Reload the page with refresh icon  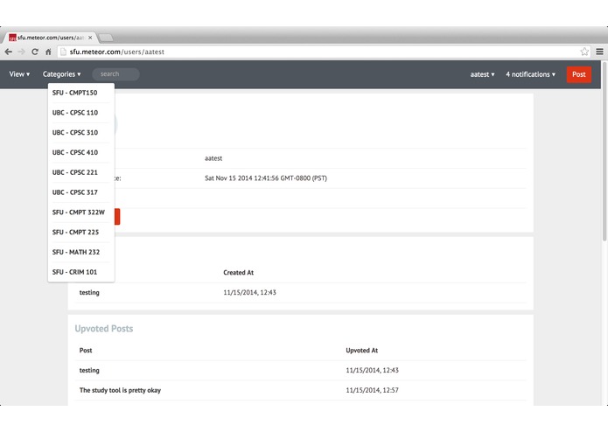34,52
